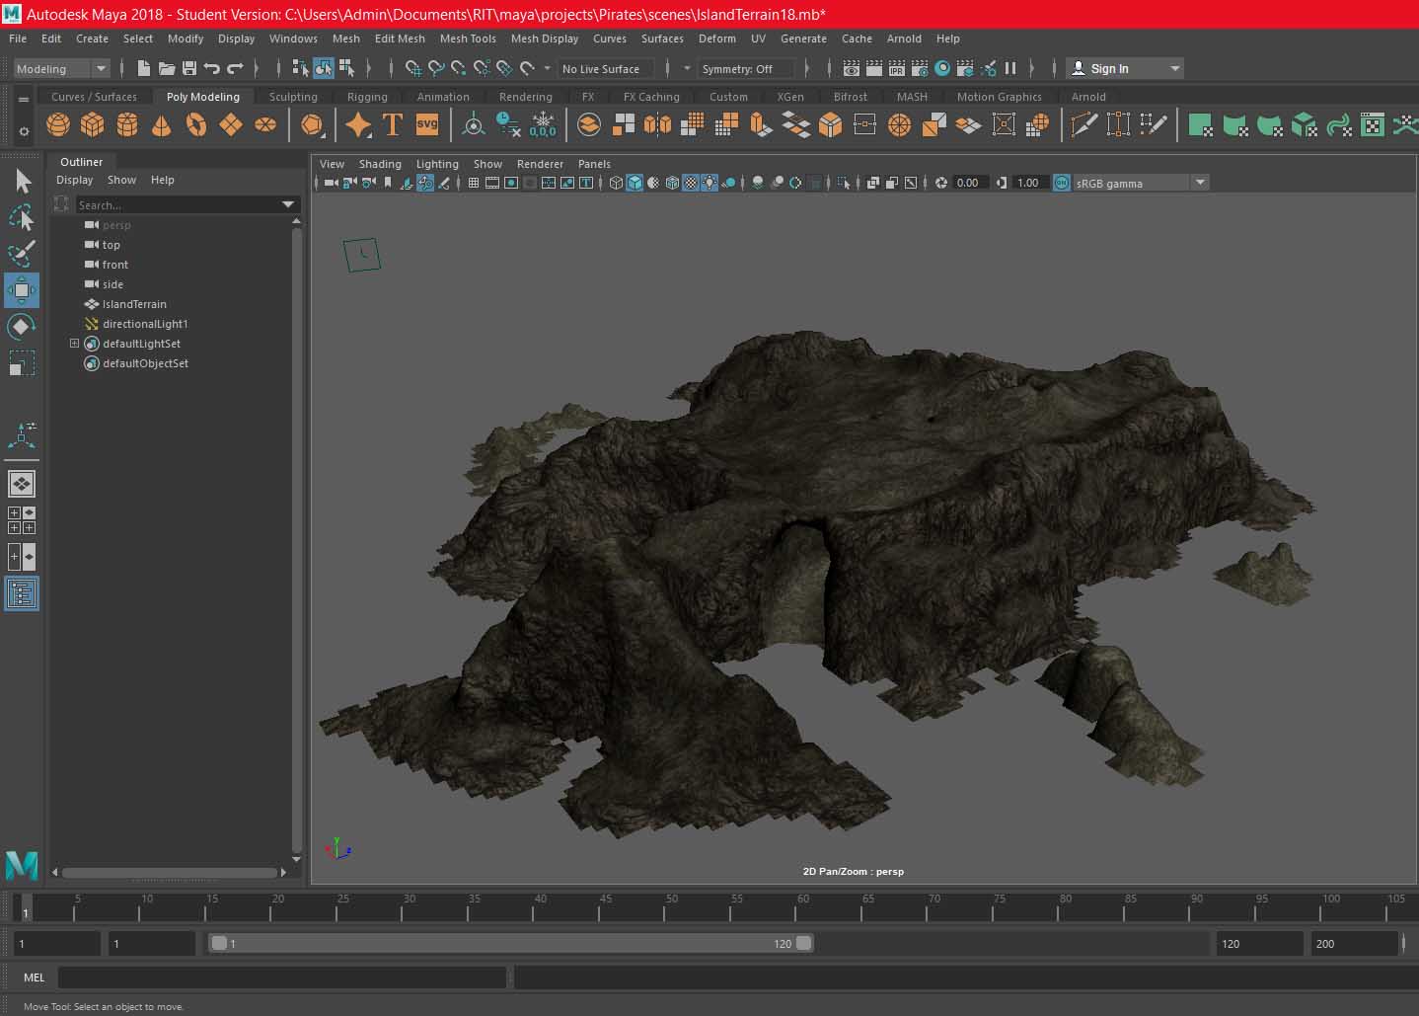Viewport: 1419px width, 1016px height.
Task: Switch to single-pane layout in toolbox
Action: 22,484
